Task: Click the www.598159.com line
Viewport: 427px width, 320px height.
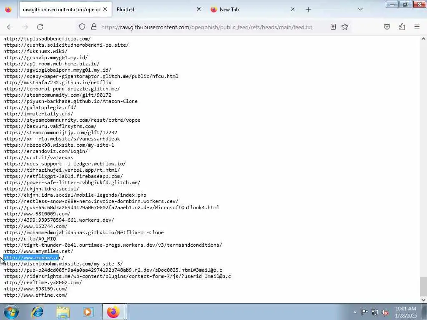Action: click(35, 289)
